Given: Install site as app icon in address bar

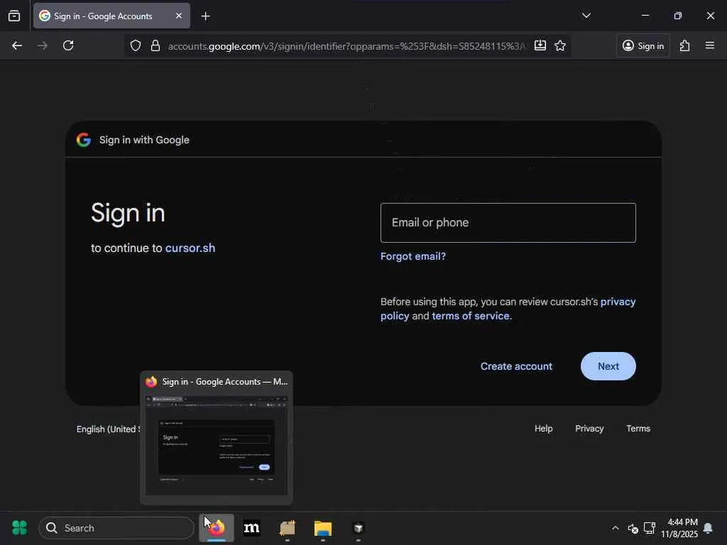Looking at the screenshot, I should (540, 45).
